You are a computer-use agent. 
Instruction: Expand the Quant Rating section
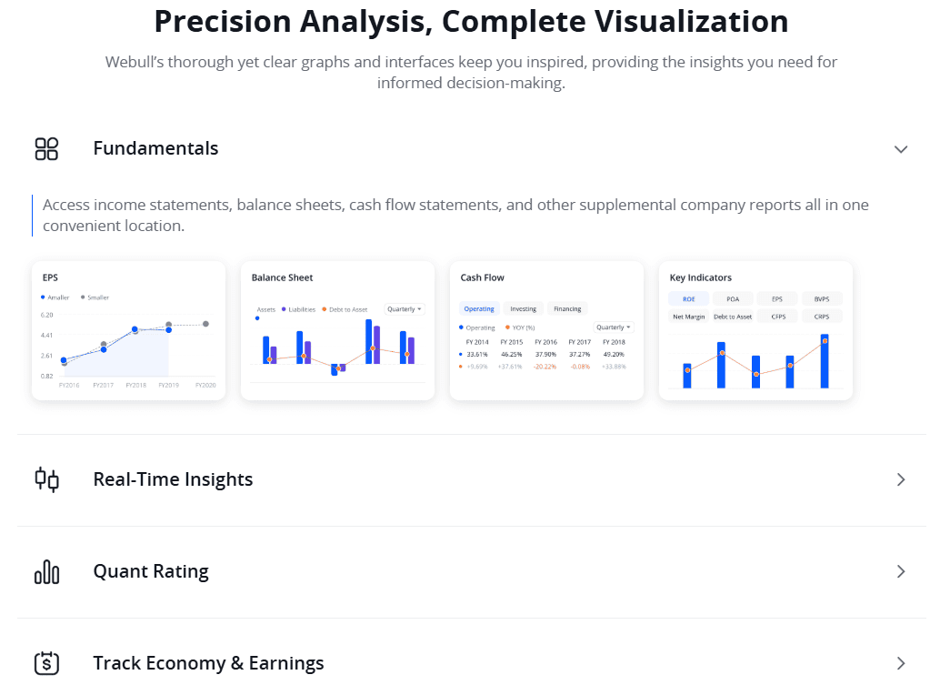(901, 571)
